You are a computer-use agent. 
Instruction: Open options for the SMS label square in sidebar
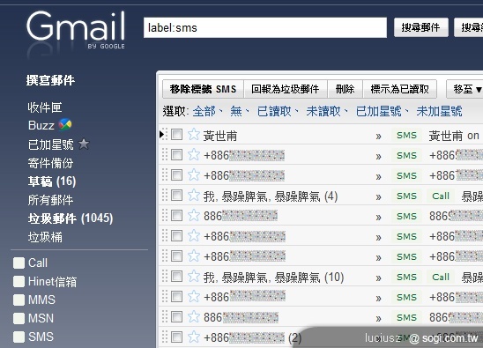(19, 337)
